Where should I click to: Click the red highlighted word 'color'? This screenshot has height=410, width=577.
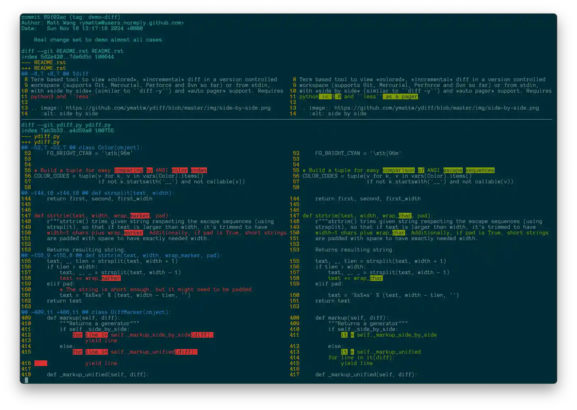[x=180, y=170]
